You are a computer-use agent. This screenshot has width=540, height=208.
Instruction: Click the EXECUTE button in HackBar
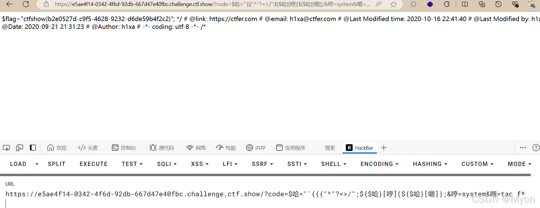pos(93,164)
